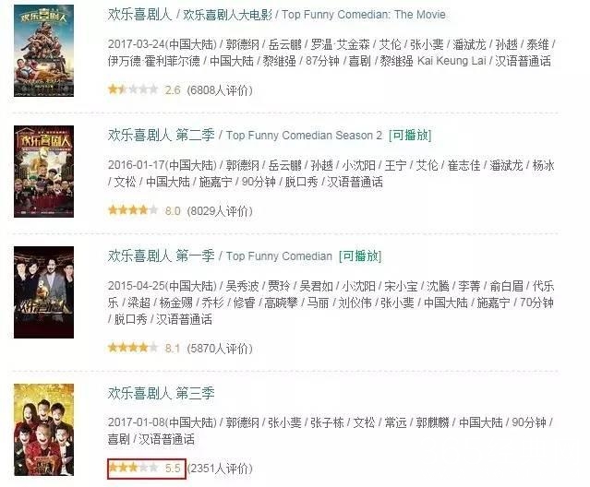Click the star rating icons of the 2.6 movie
The width and height of the screenshot is (590, 487).
point(133,89)
